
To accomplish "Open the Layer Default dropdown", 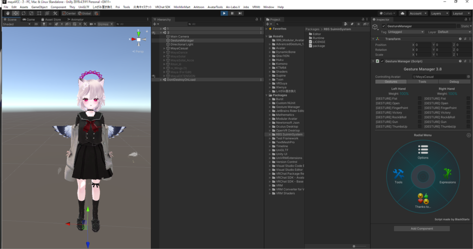I will point(454,32).
